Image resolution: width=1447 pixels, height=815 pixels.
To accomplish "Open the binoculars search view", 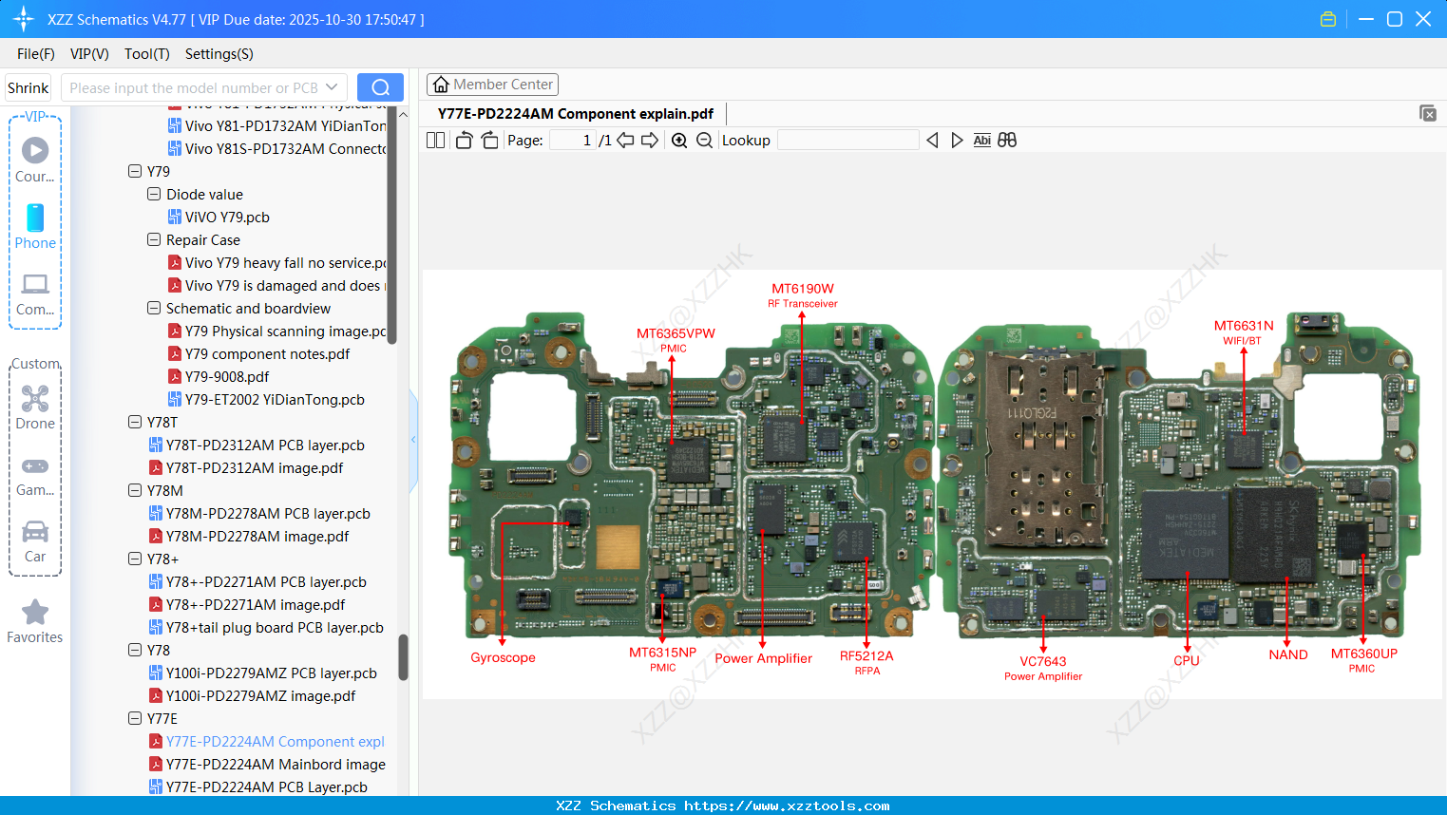I will coord(1007,140).
